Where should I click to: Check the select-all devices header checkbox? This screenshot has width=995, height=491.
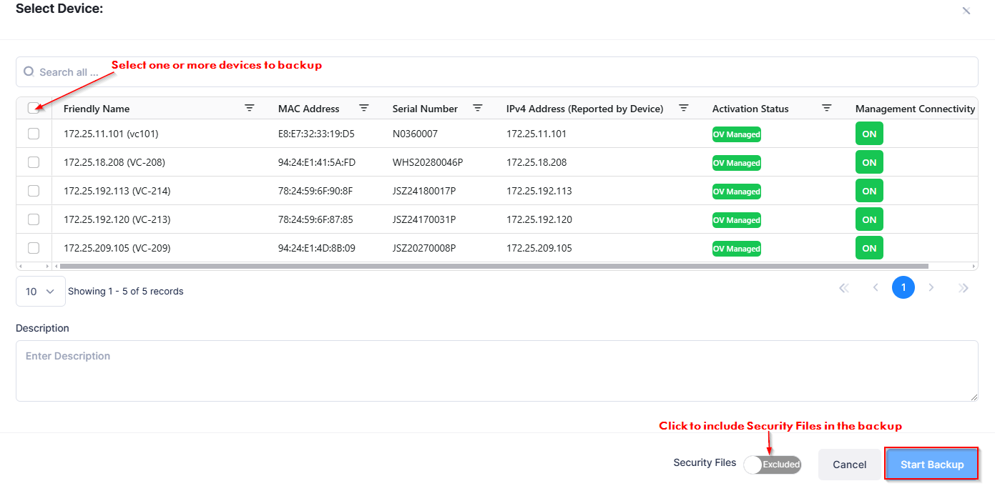pyautogui.click(x=34, y=108)
